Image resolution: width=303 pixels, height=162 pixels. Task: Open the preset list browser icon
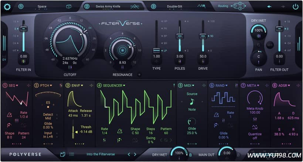point(72,154)
